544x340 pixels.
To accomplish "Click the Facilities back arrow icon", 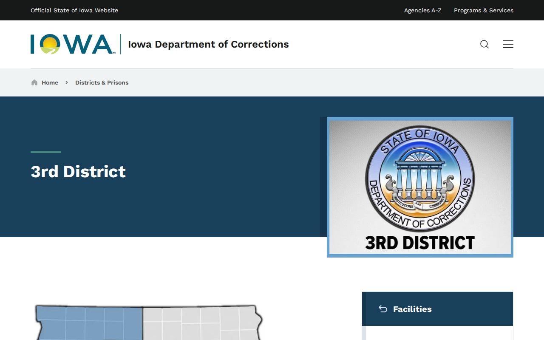I will (383, 309).
